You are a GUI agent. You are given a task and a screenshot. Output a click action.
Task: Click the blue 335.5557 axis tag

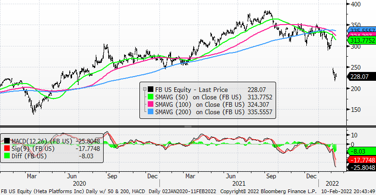[x=362, y=29]
